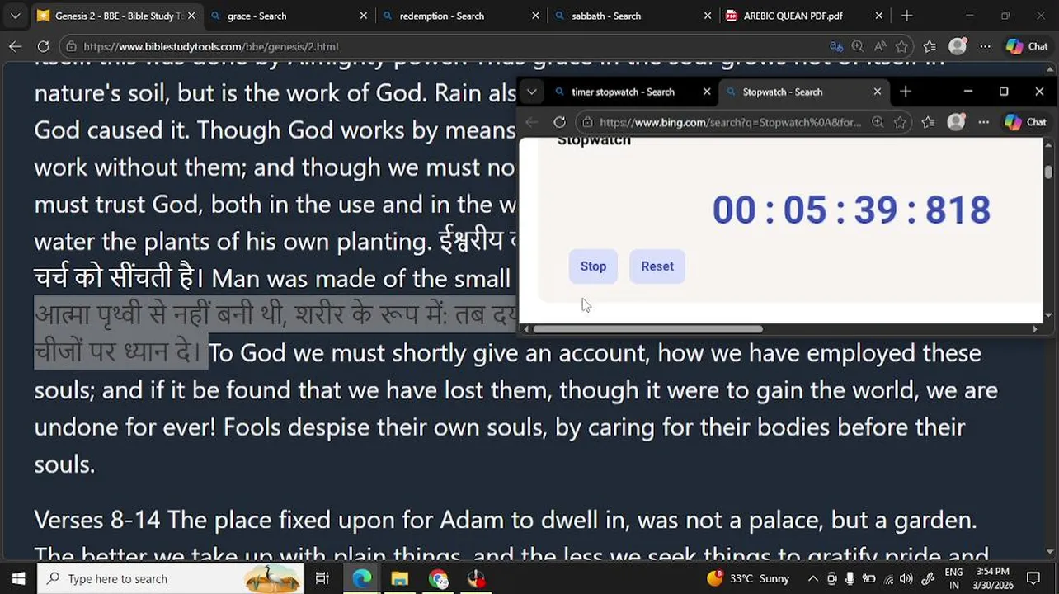
Task: Click the zoom magnifier in the Bing address bar
Action: [878, 122]
